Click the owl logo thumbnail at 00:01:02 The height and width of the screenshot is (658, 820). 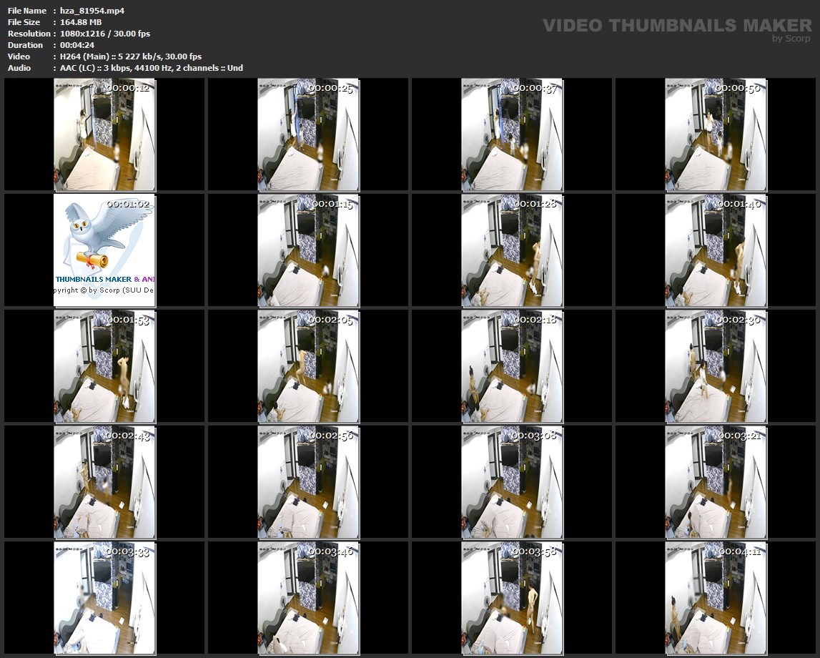[x=104, y=250]
